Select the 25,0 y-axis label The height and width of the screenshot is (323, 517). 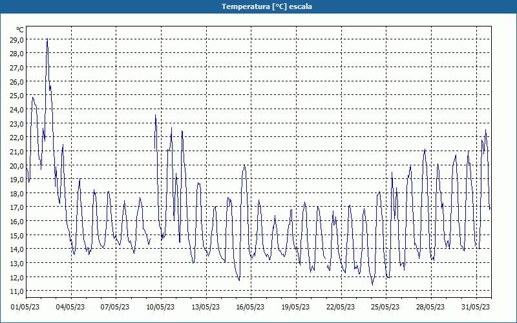point(17,96)
